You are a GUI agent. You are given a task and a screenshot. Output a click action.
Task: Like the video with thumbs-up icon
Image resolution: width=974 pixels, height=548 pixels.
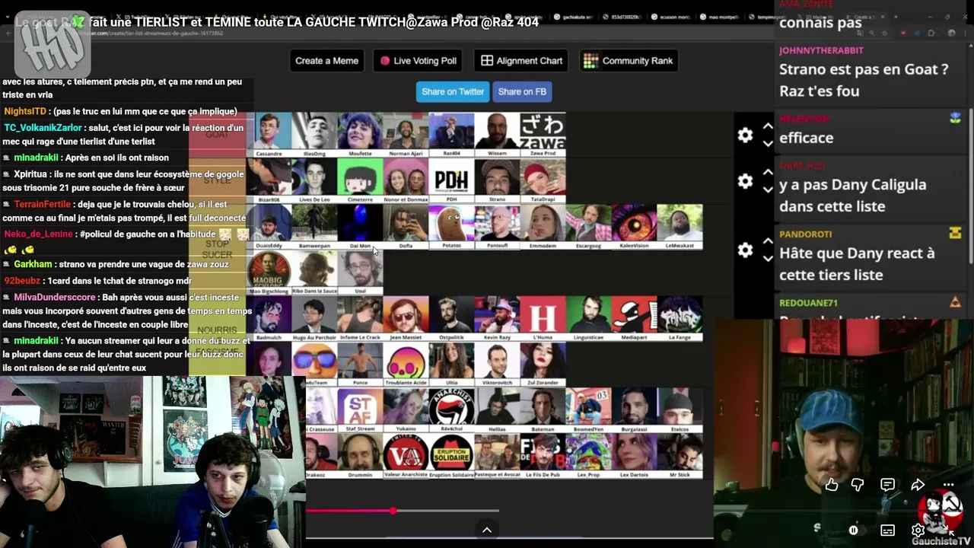pos(832,485)
